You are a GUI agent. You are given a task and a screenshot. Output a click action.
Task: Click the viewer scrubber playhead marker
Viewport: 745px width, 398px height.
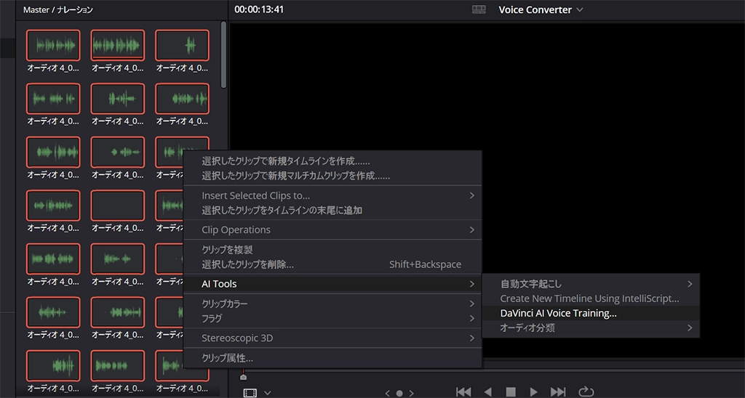[x=243, y=376]
